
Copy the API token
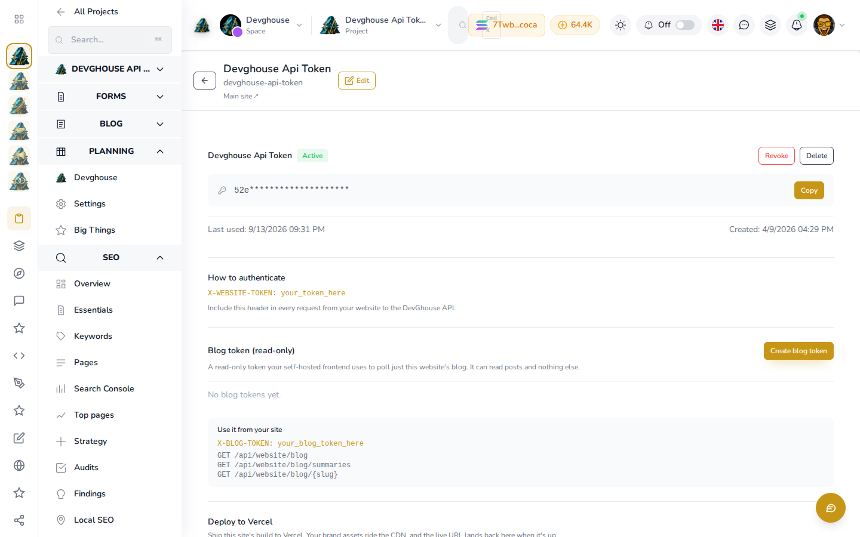point(809,190)
